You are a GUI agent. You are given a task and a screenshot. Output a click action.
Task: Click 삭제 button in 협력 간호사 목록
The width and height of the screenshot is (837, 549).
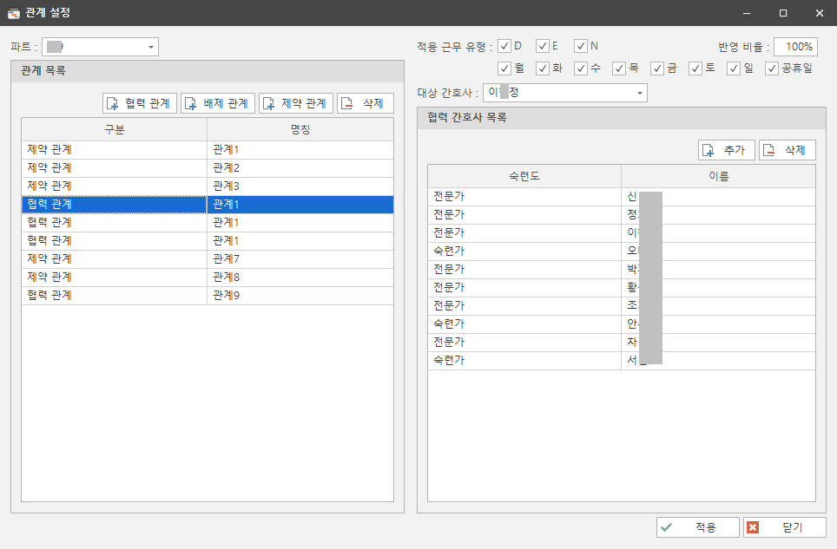[788, 150]
